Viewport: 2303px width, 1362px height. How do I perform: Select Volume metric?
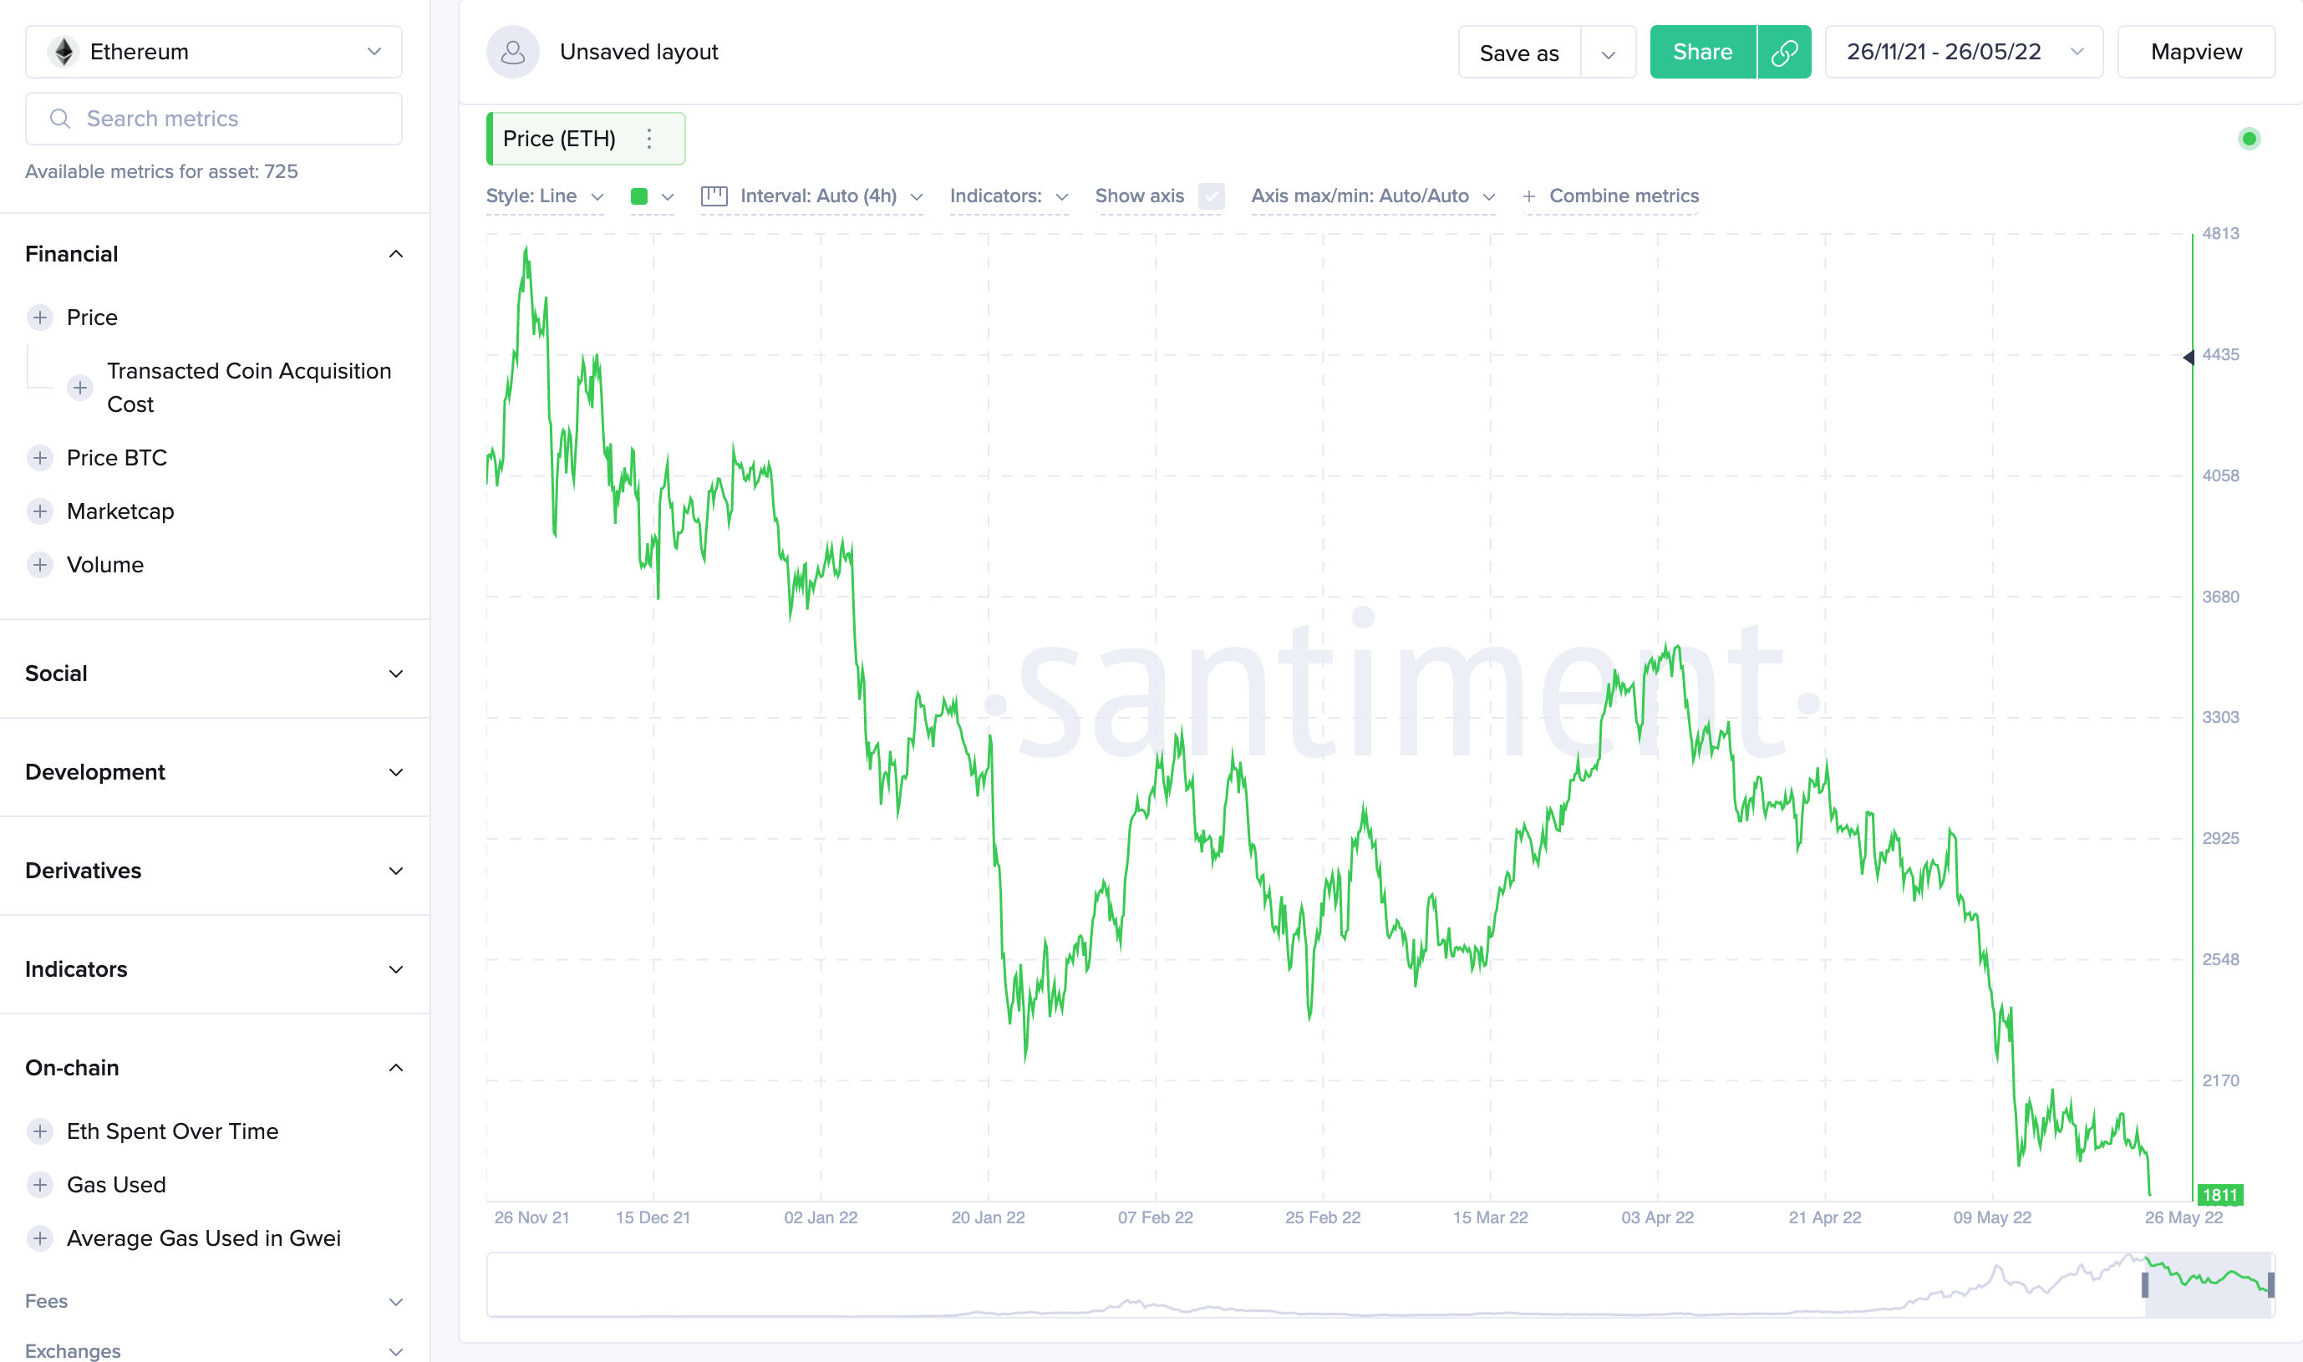click(104, 565)
